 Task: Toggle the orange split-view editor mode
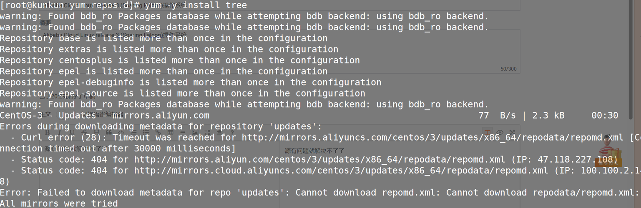pyautogui.click(x=487, y=133)
